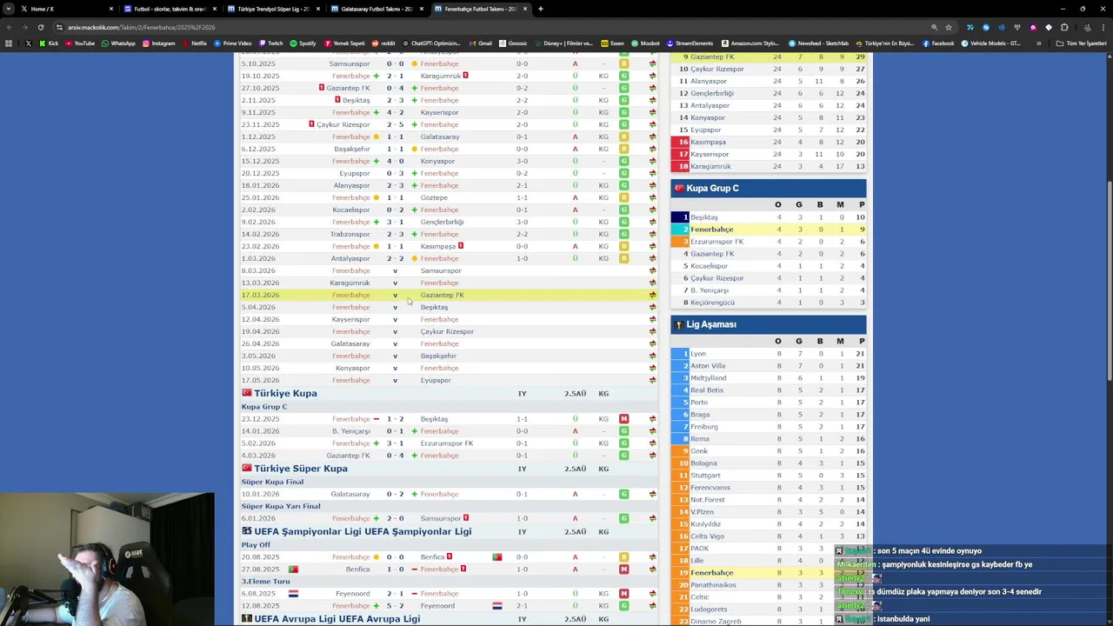
Task: Open Samsunspor in the 8.03.2026 fixture
Action: pyautogui.click(x=440, y=270)
